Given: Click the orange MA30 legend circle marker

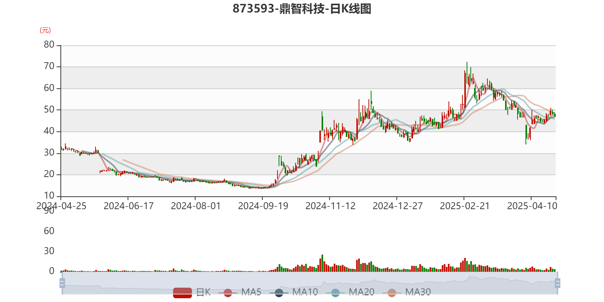Looking at the screenshot, I should click(x=392, y=293).
